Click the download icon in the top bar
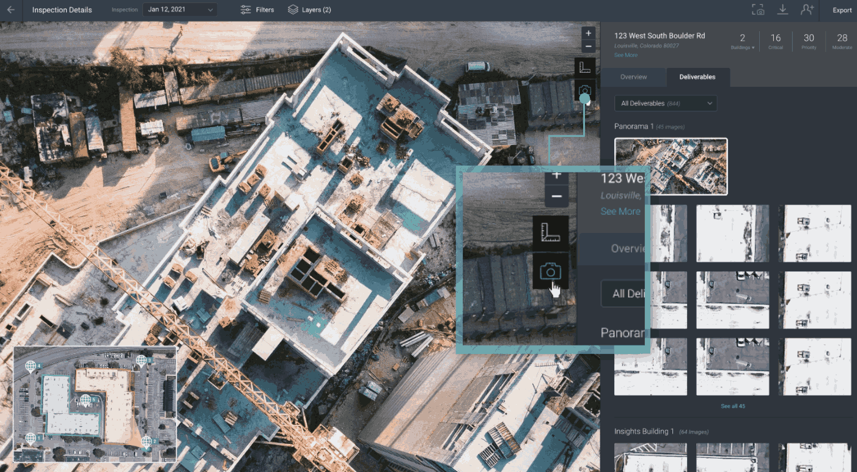 coord(782,10)
